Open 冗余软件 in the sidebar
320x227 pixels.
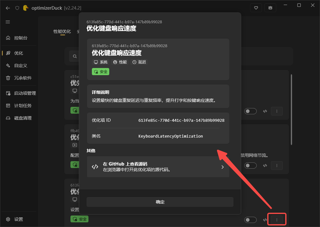click(19, 78)
